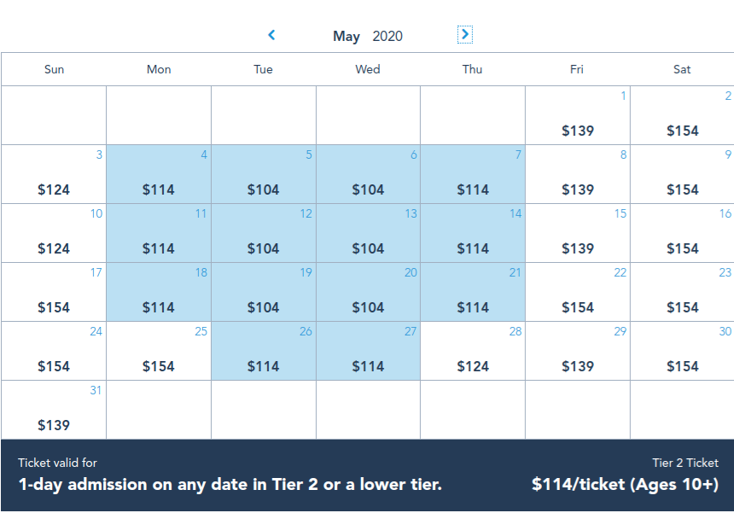The image size is (734, 513).
Task: Go to previous month arrow
Action: tap(271, 35)
